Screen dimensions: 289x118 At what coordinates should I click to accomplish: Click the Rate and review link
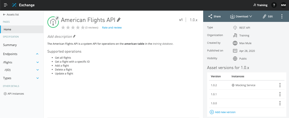112,28
